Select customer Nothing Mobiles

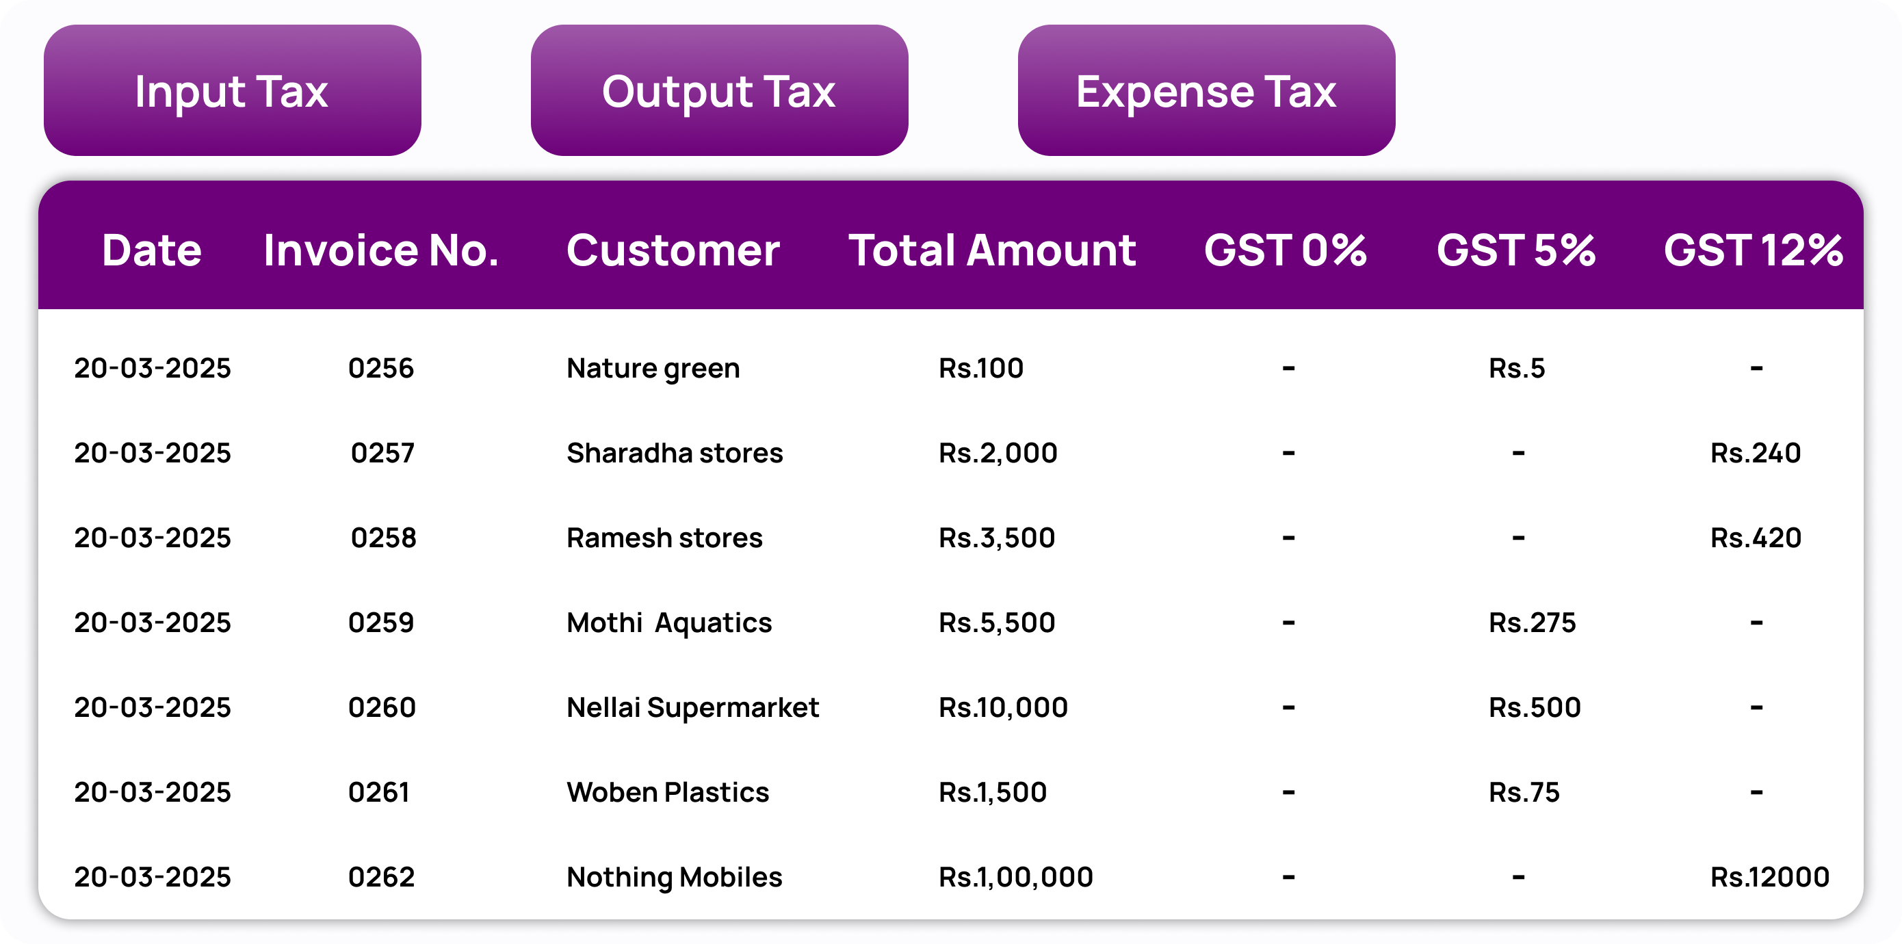coord(674,878)
